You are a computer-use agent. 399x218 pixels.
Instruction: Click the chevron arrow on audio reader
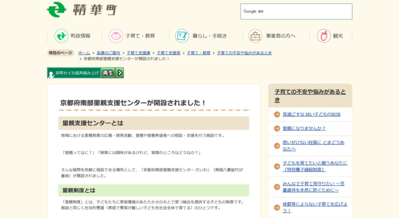point(120,73)
